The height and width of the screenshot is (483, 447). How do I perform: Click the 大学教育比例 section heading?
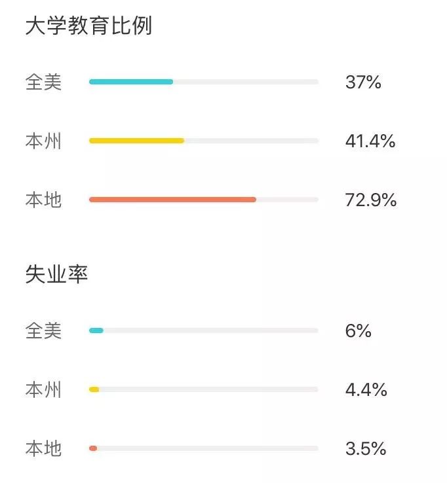[x=88, y=26]
